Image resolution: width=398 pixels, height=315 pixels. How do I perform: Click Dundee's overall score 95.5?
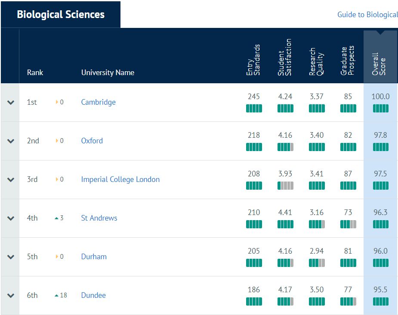click(380, 289)
